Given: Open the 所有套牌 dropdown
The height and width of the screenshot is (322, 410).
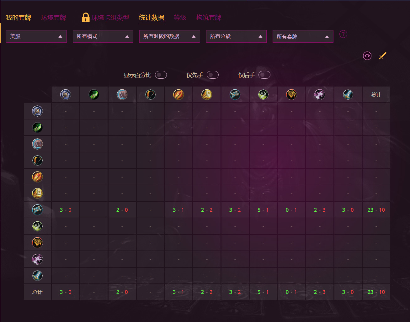Looking at the screenshot, I should (303, 36).
